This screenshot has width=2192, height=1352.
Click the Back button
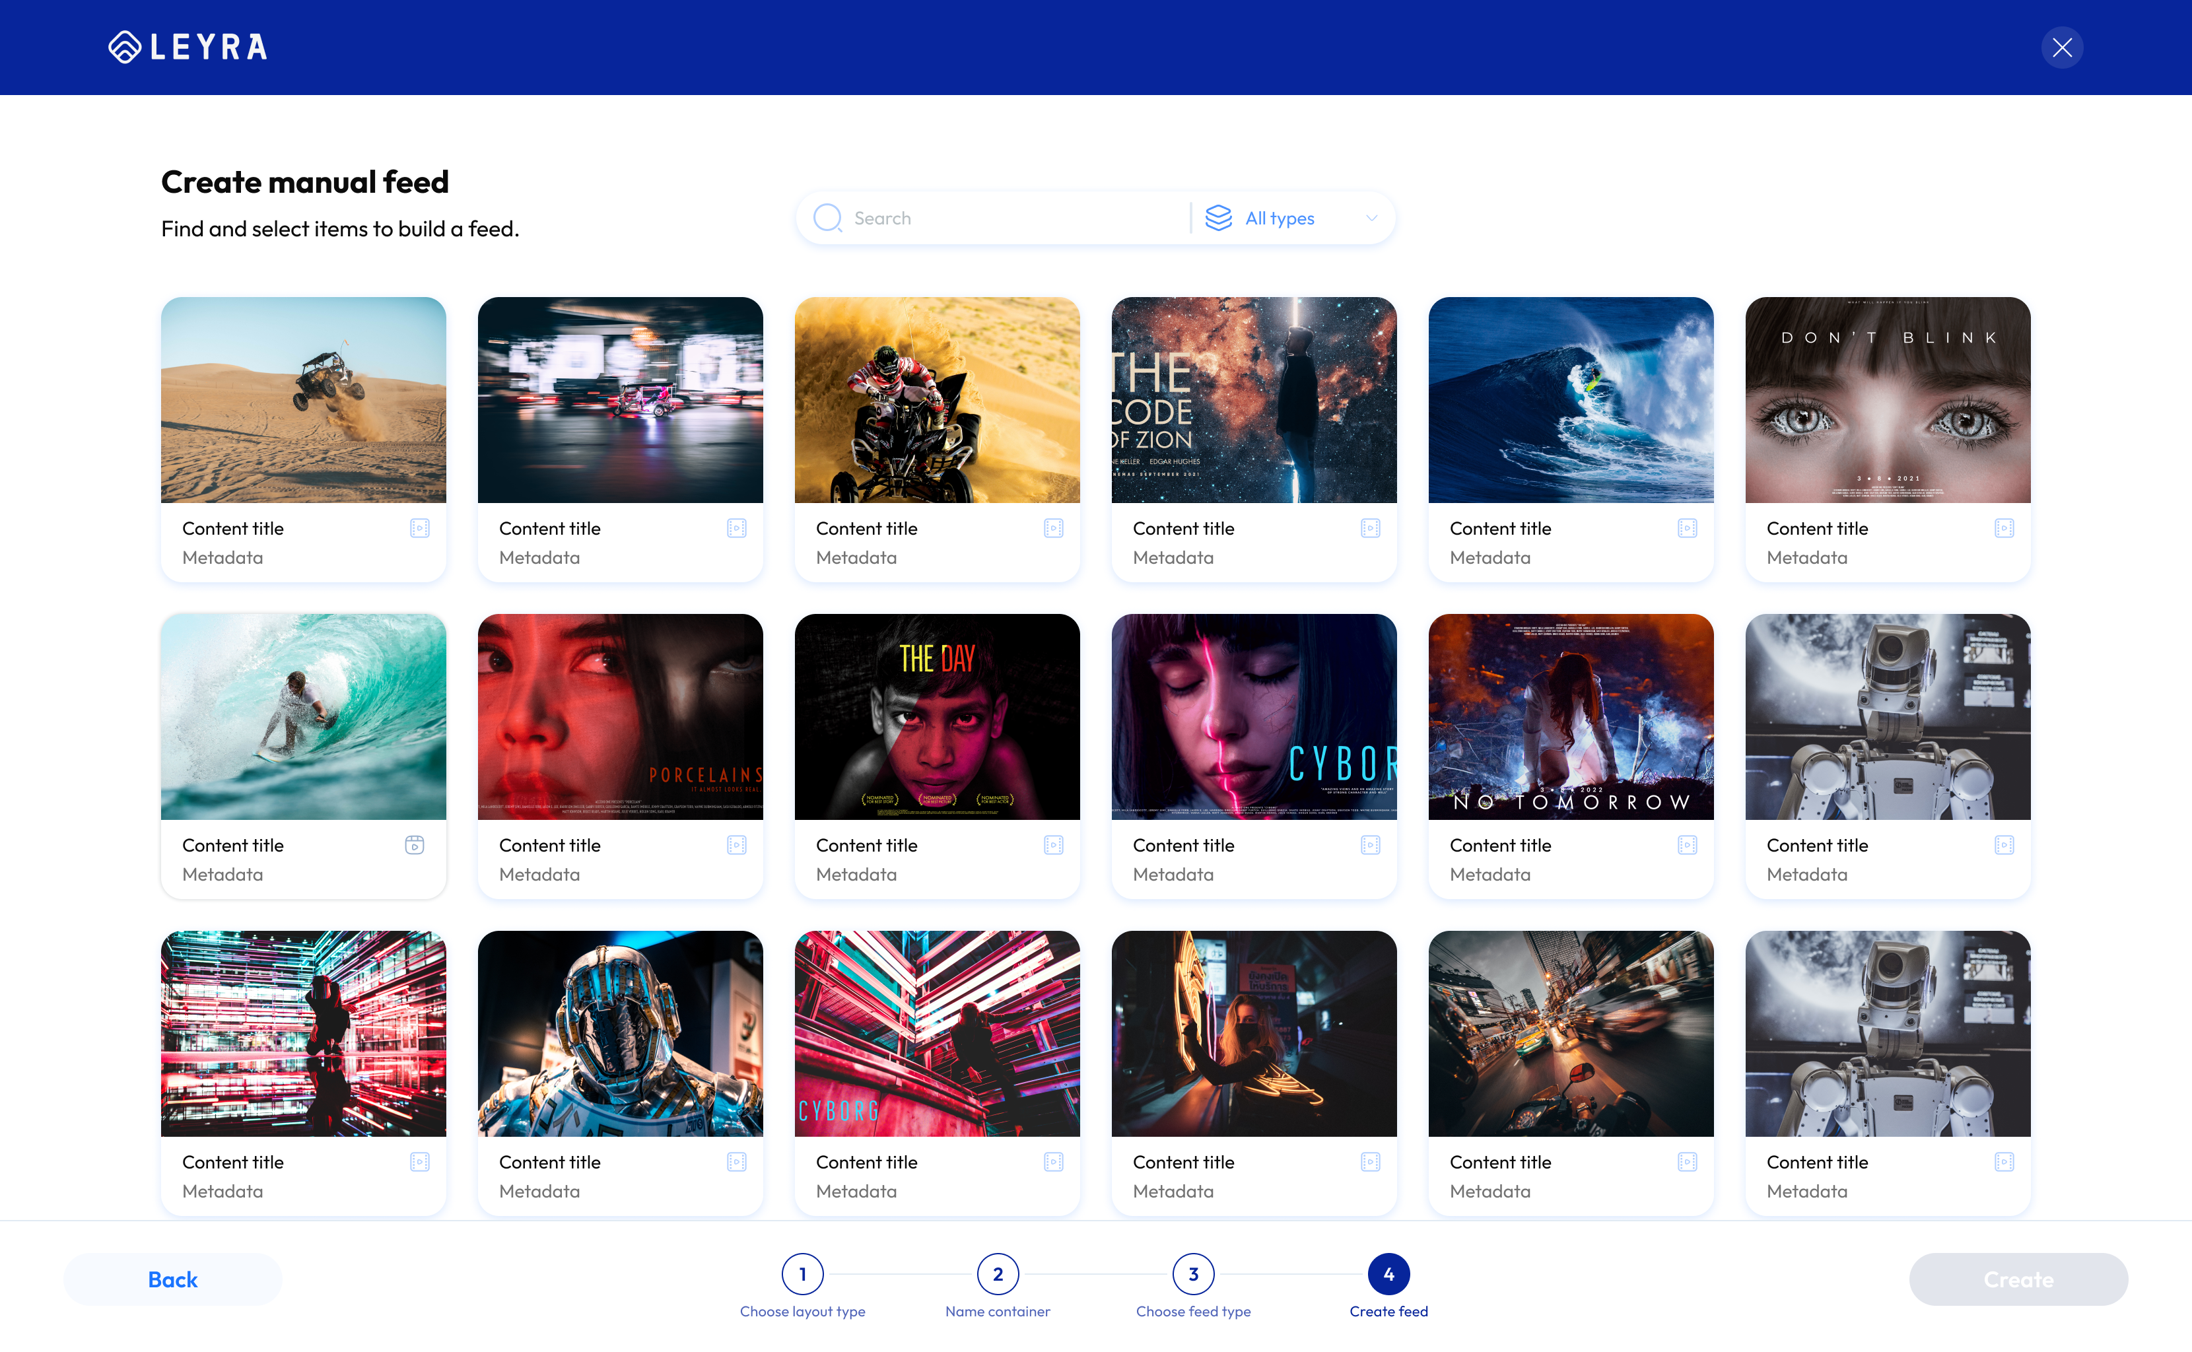[172, 1279]
